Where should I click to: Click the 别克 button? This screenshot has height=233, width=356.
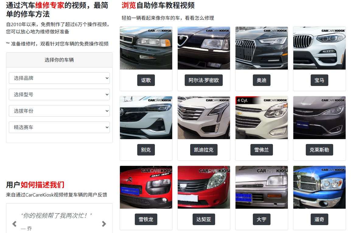point(146,150)
